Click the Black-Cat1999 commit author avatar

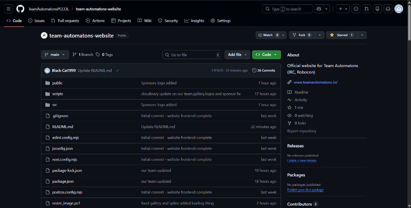(47, 70)
